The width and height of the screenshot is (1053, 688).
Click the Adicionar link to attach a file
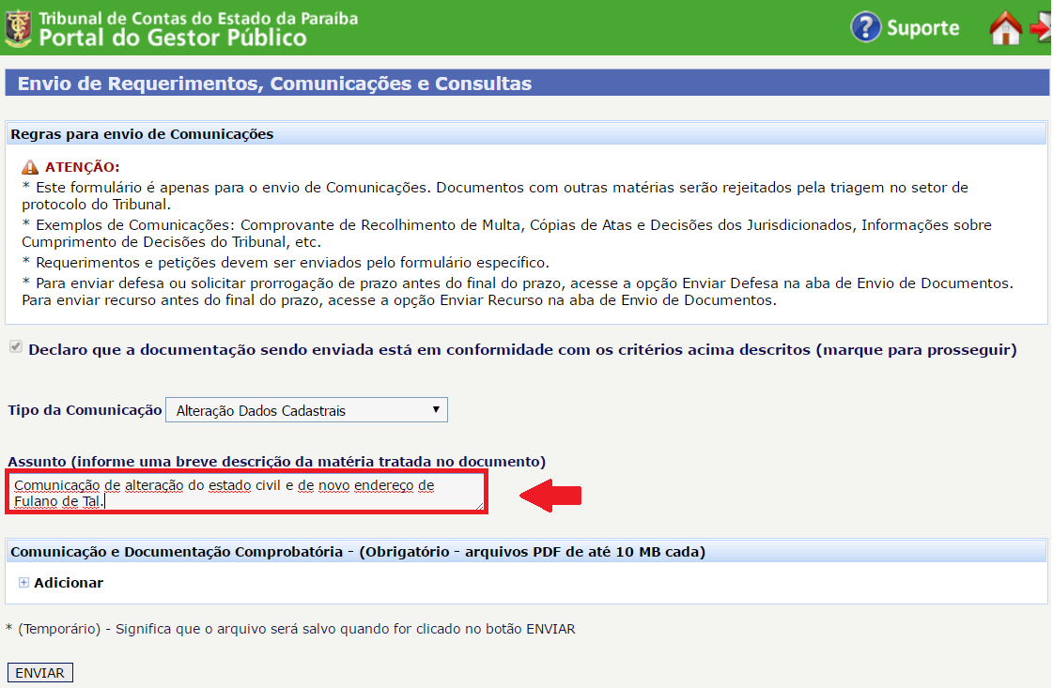(x=69, y=583)
